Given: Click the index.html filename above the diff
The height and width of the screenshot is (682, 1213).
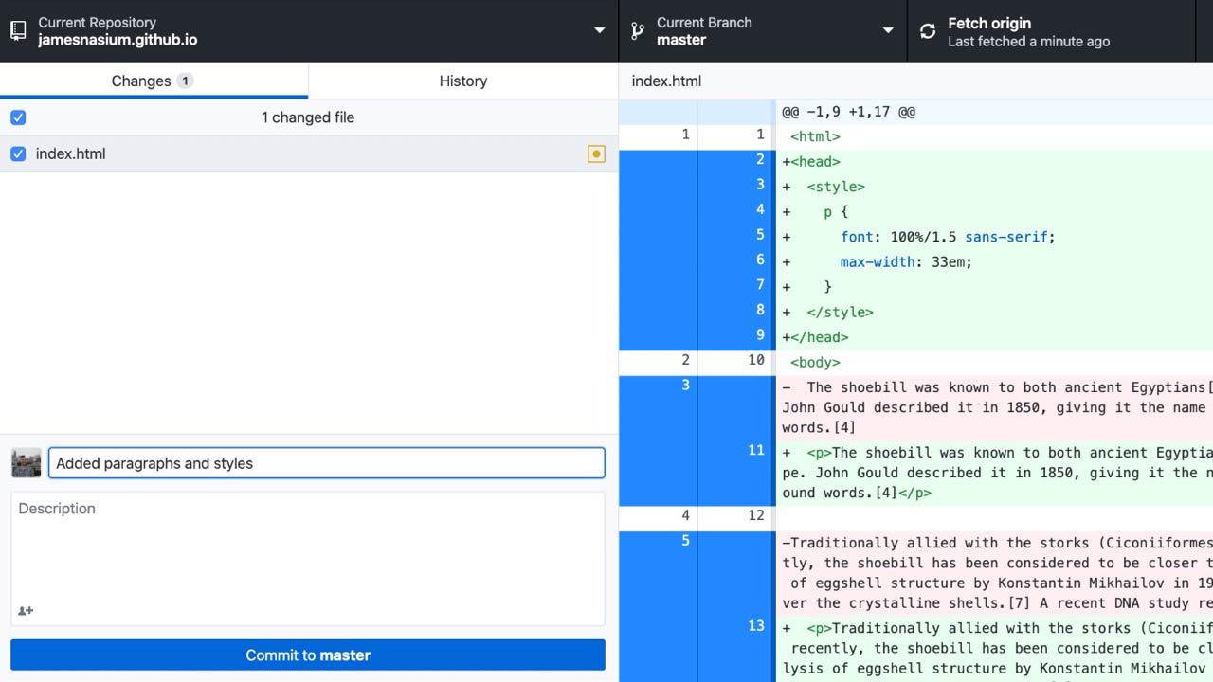Looking at the screenshot, I should (x=665, y=81).
